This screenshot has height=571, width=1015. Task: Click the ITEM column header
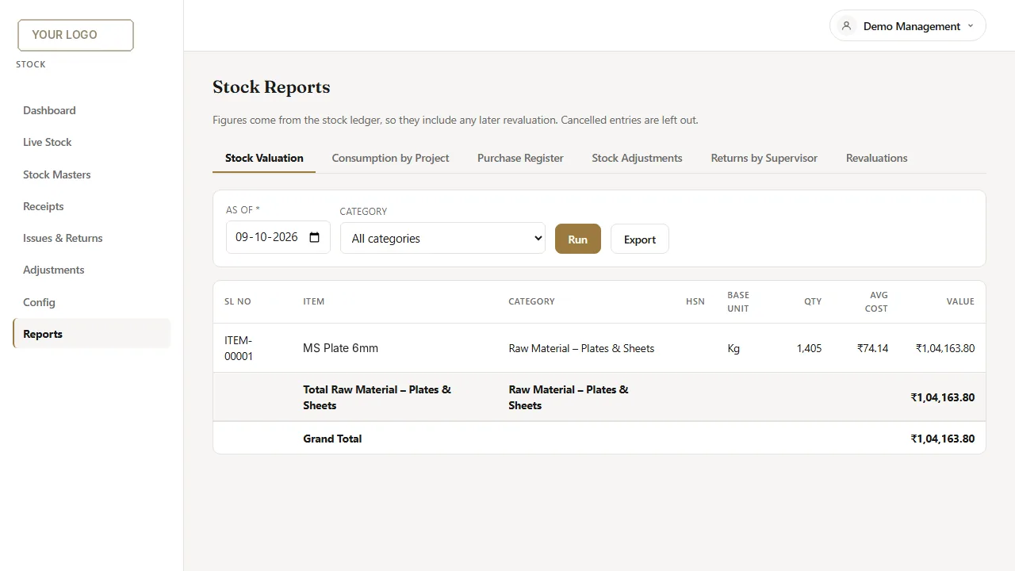[x=313, y=301]
